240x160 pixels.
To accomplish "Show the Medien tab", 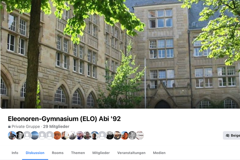I will tap(159, 153).
